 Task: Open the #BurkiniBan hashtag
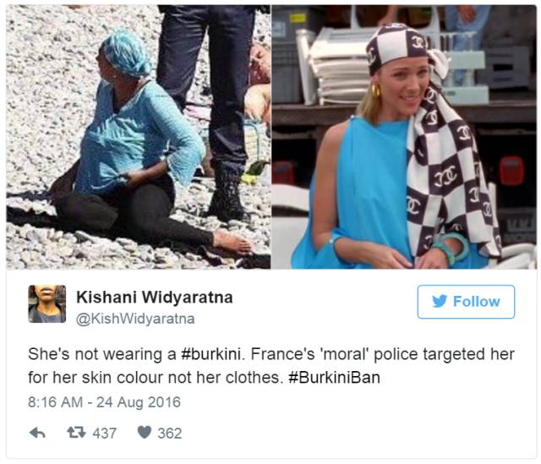[334, 378]
